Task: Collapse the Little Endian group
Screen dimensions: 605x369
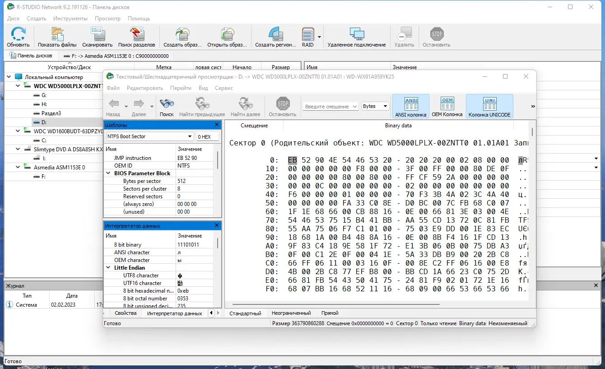Action: (x=108, y=268)
